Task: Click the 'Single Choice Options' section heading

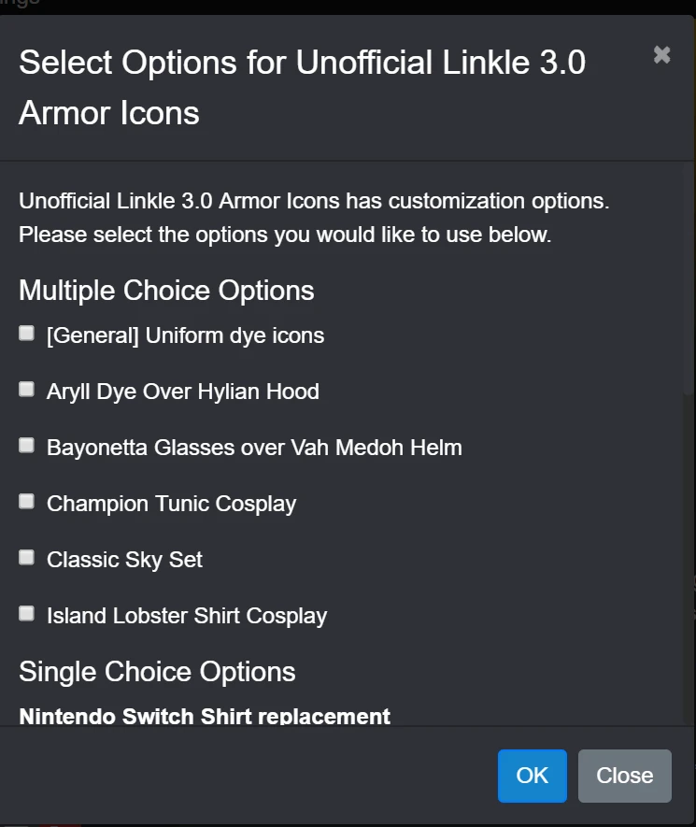Action: pyautogui.click(x=157, y=672)
